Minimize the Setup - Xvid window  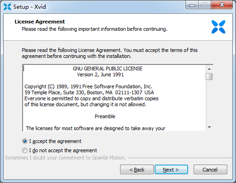coord(192,5)
